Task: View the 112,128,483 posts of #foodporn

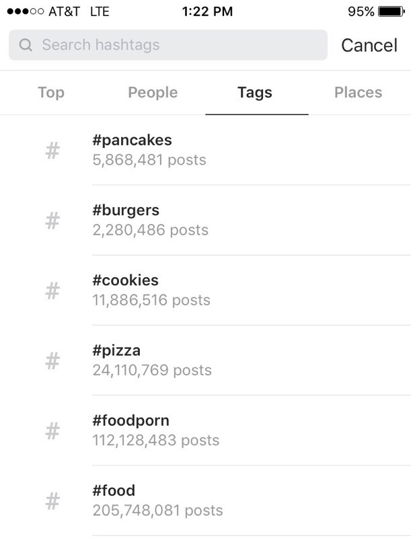Action: tap(156, 440)
